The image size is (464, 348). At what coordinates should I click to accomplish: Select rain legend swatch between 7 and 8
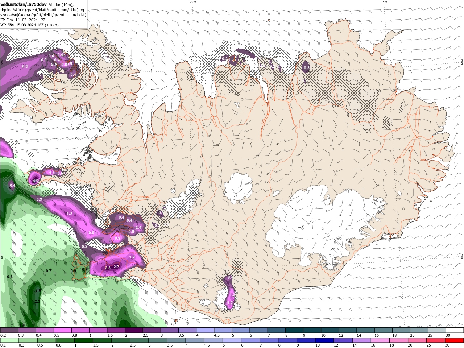[270, 340]
